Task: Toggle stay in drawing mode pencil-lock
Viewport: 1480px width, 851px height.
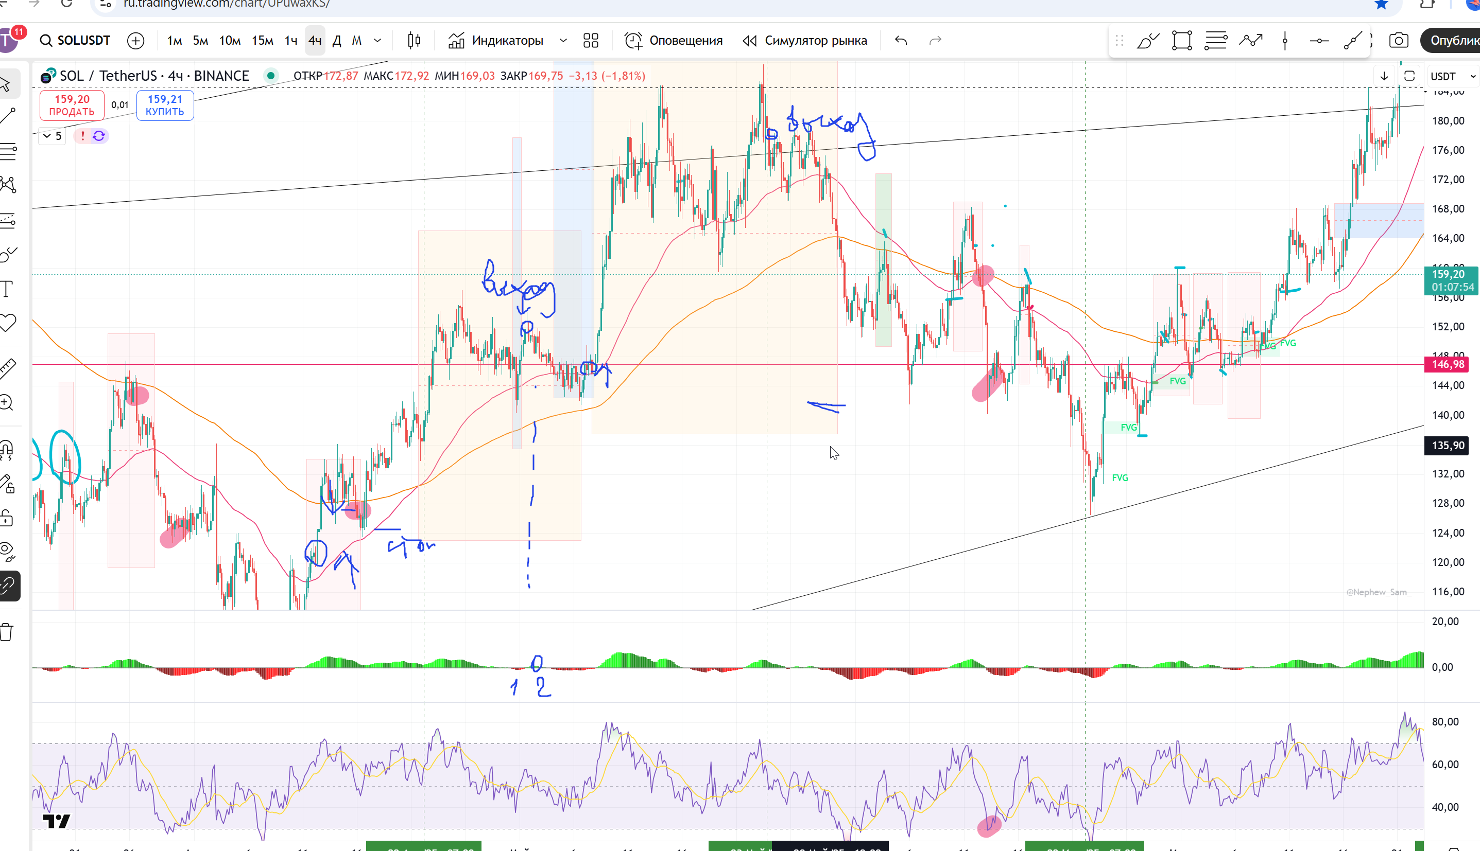Action: pos(7,484)
